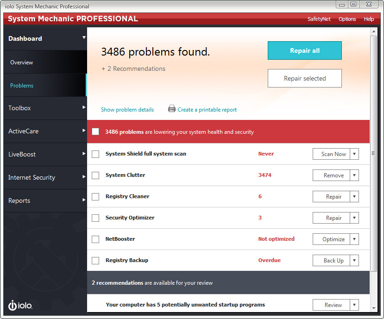Click the Security Optimizer count '3'

260,218
